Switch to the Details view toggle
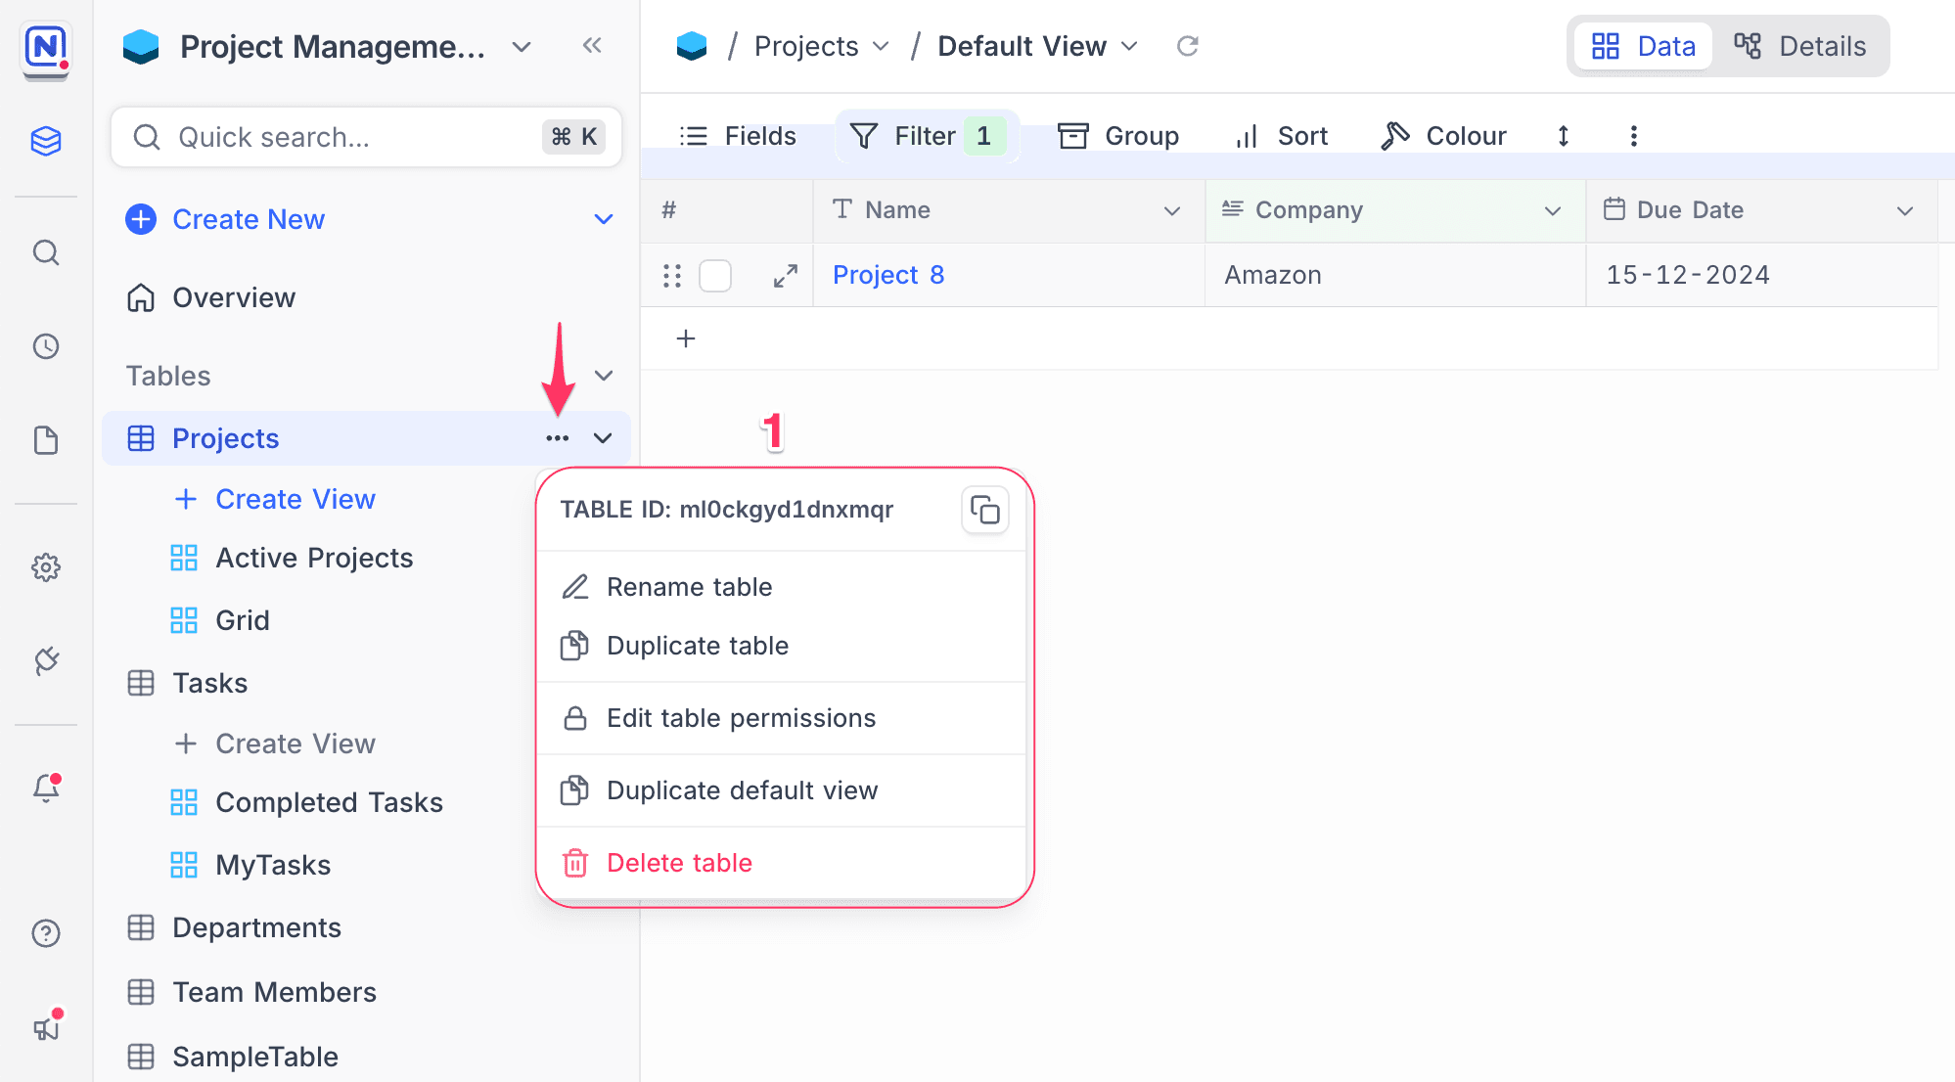 pyautogui.click(x=1800, y=46)
